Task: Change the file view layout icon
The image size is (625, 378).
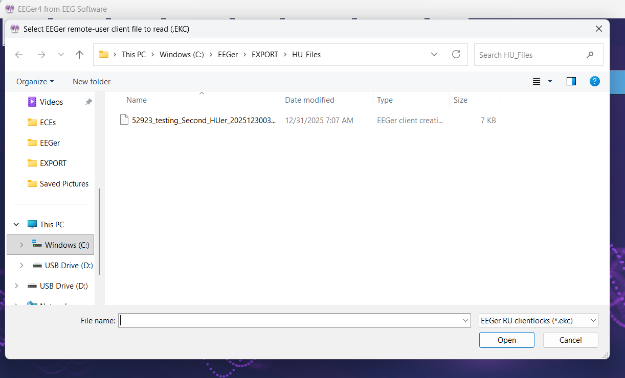Action: pos(537,81)
